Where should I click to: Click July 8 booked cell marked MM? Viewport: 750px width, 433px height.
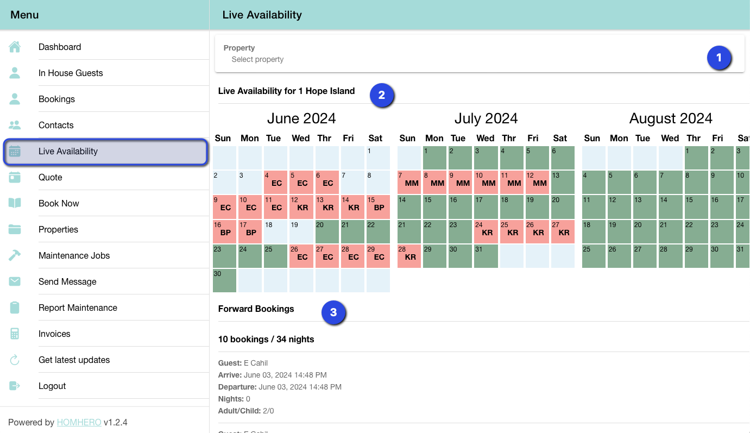pos(433,183)
